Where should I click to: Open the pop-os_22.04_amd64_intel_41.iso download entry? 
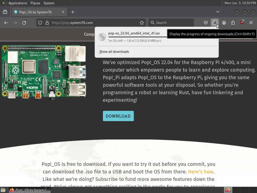[157, 37]
